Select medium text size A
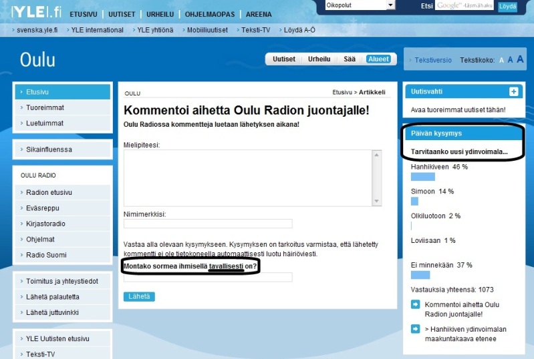This screenshot has width=534, height=359. 510,60
